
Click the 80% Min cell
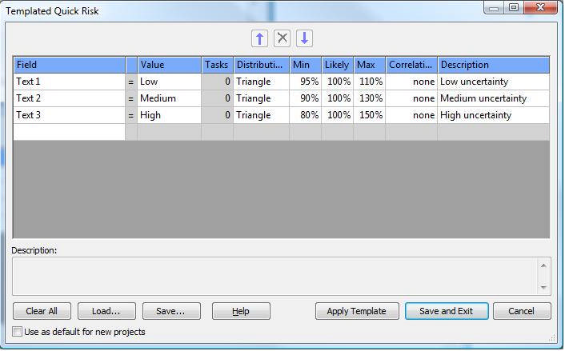(305, 115)
